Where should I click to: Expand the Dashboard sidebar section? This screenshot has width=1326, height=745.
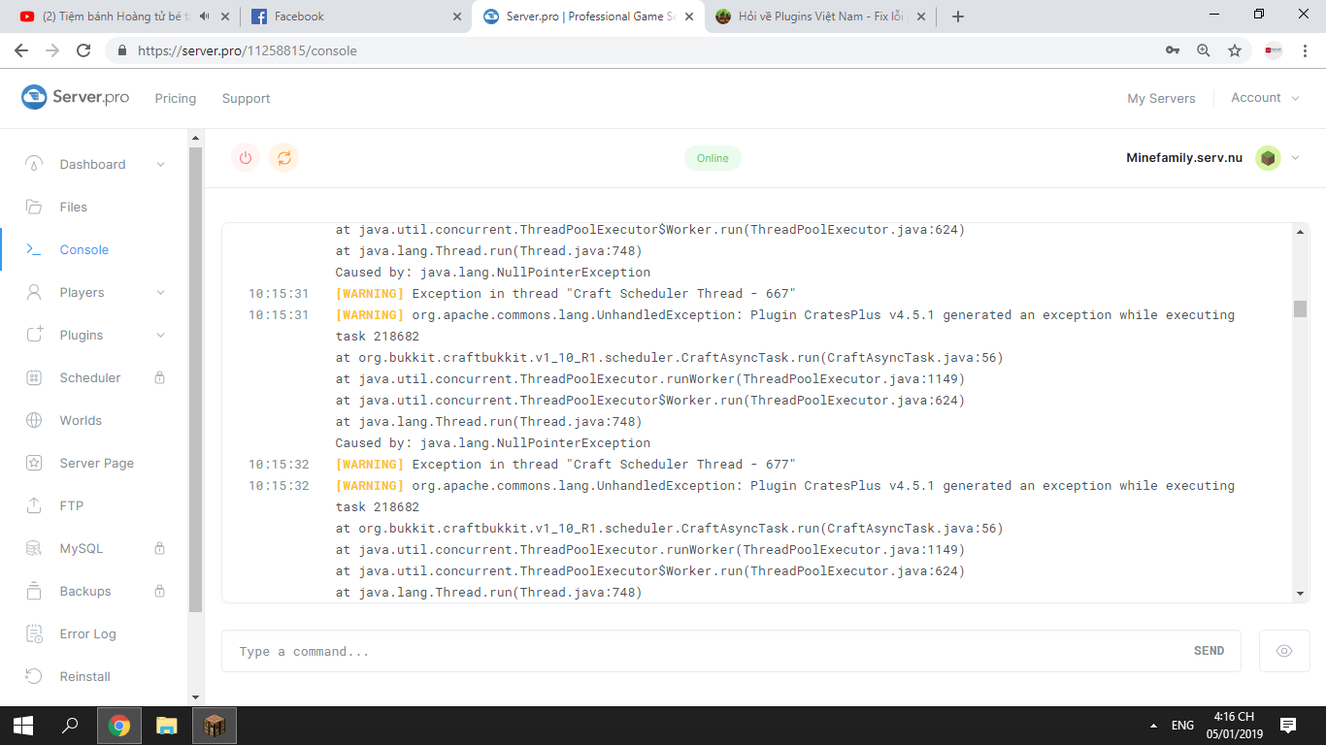click(x=160, y=165)
